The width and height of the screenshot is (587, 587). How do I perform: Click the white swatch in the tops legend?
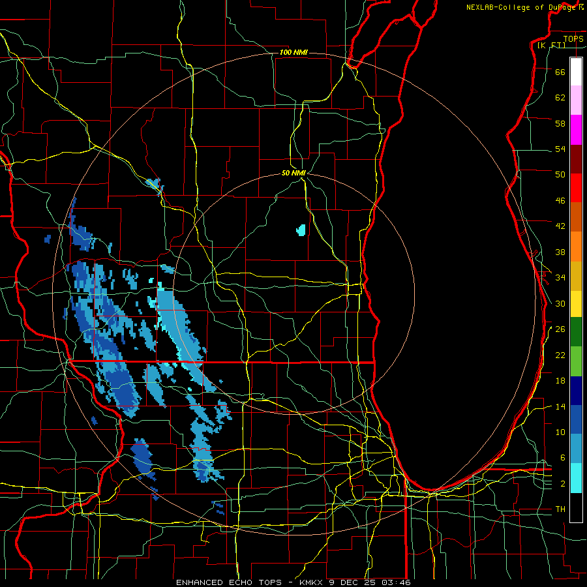click(x=576, y=72)
